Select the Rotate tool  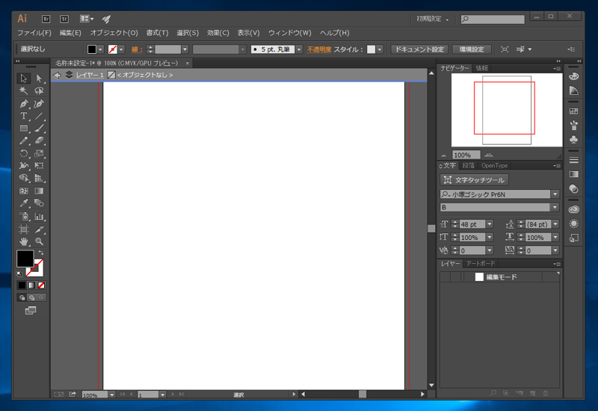click(24, 153)
